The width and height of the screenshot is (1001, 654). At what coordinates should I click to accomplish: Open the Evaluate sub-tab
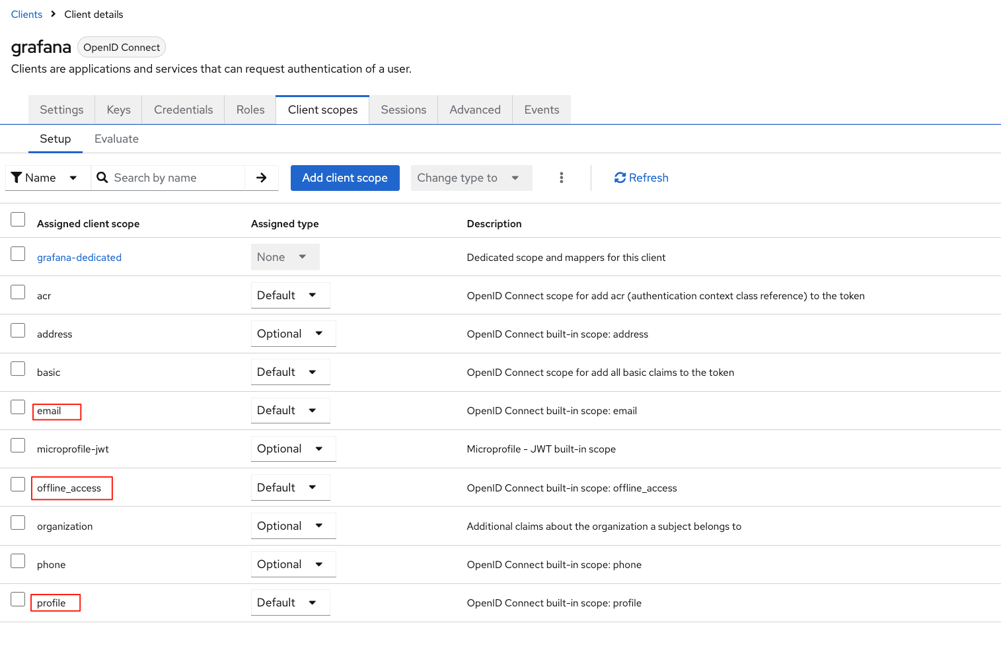(116, 139)
